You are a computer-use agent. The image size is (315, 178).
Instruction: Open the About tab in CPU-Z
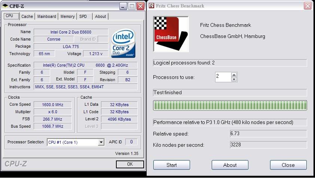100,16
